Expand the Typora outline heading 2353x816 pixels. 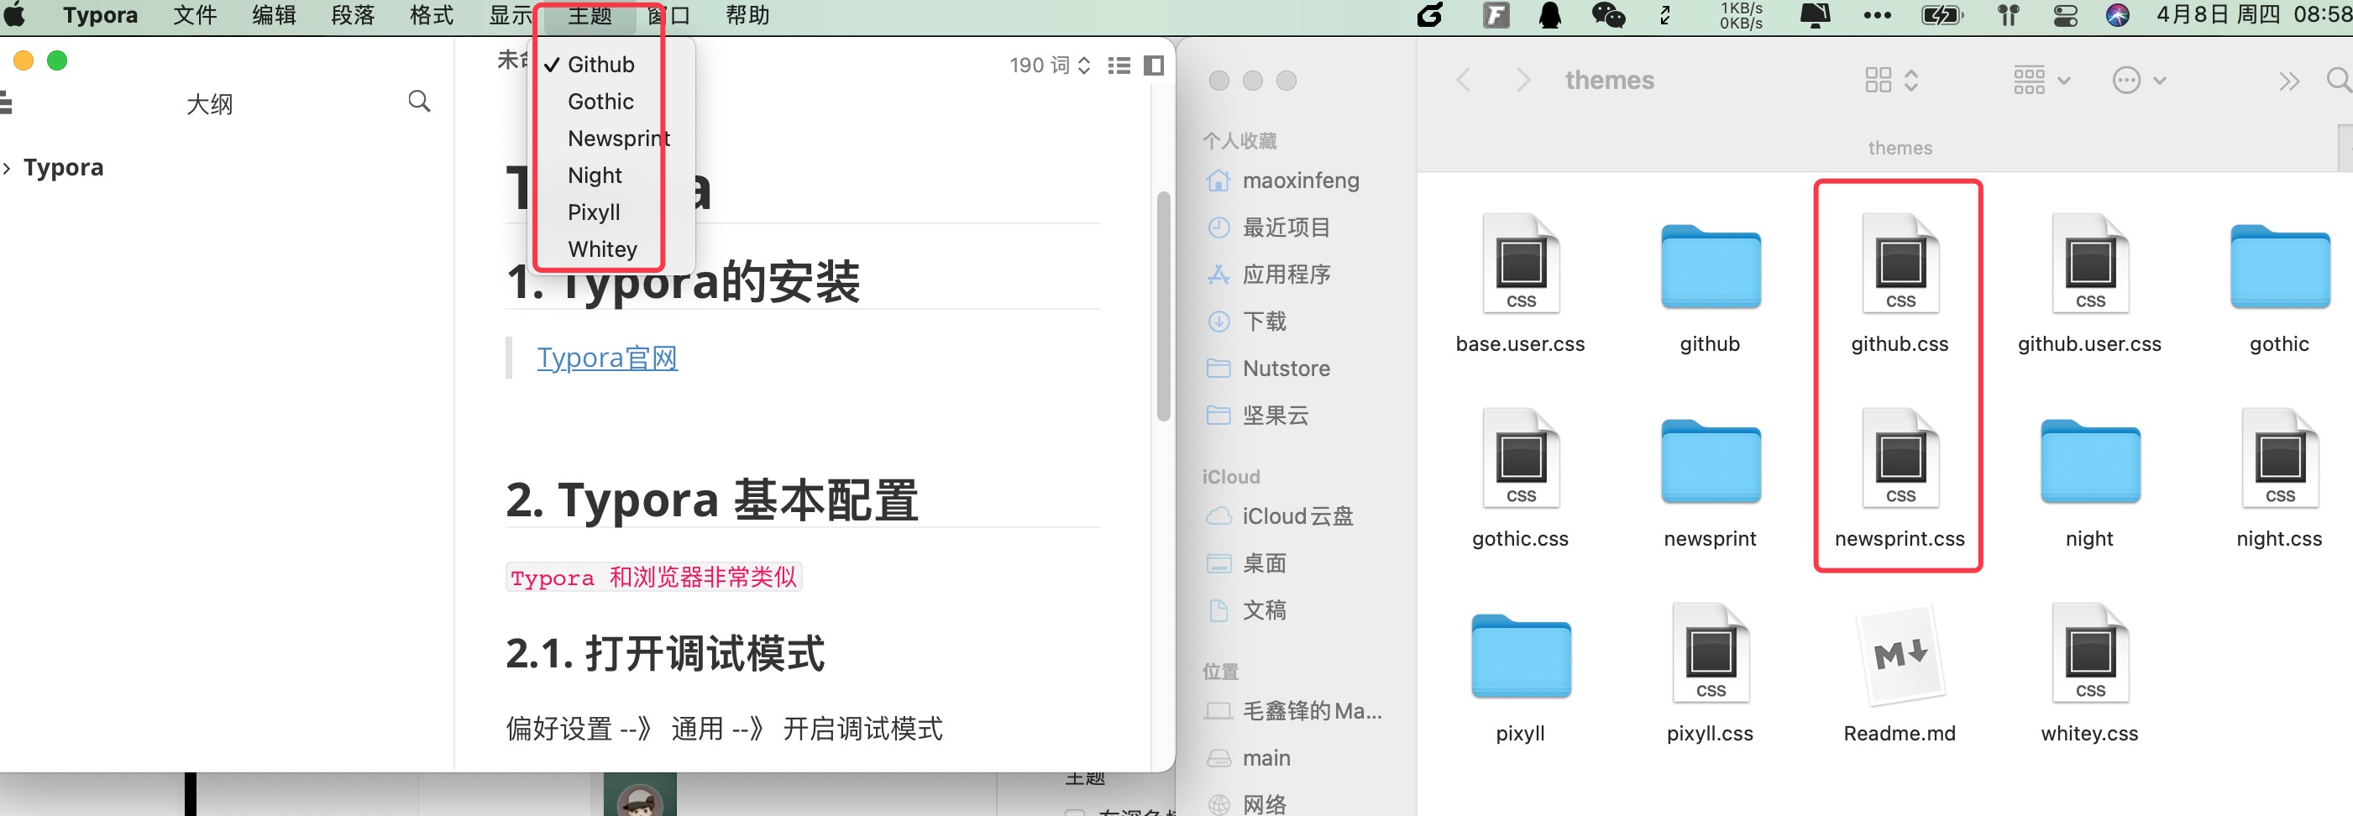click(8, 168)
